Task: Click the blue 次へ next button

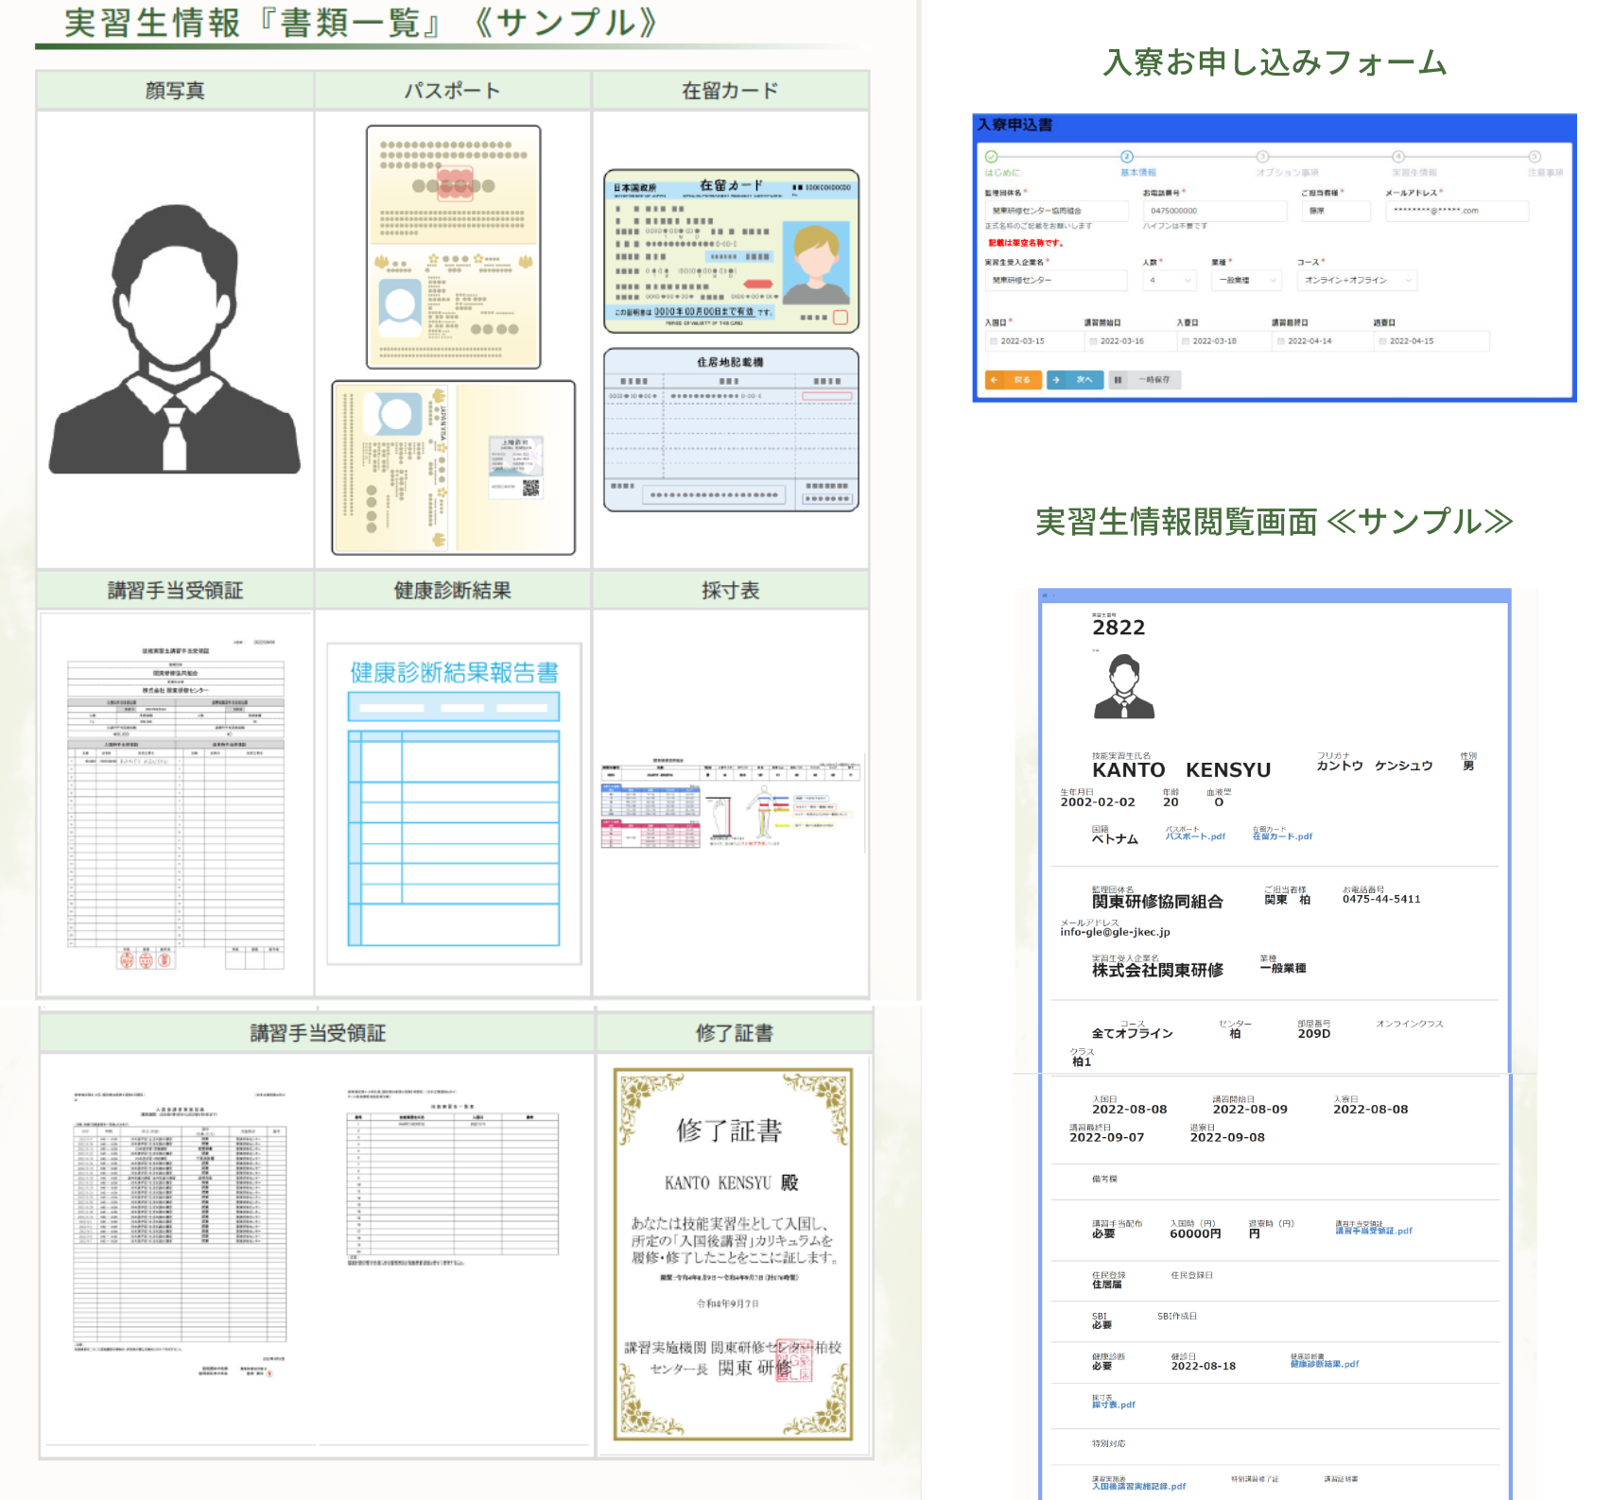Action: 1075,380
